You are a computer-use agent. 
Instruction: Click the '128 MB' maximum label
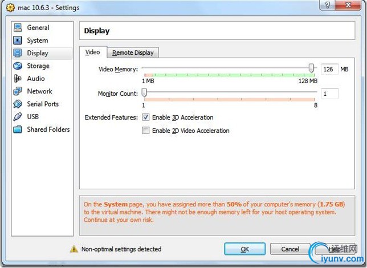coord(308,81)
